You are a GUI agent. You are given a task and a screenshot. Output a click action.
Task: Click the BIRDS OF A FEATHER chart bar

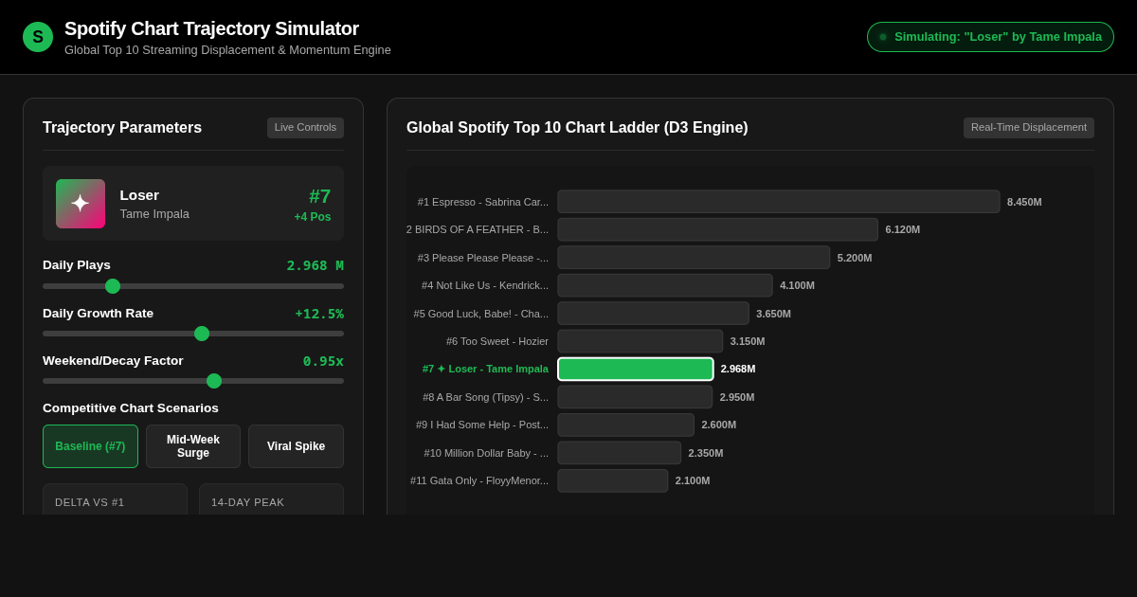point(718,229)
